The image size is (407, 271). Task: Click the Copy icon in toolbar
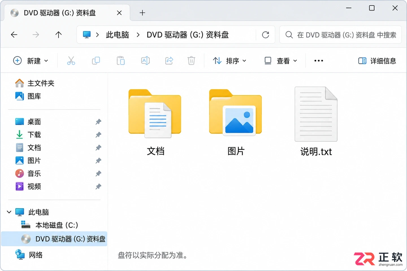tap(96, 61)
